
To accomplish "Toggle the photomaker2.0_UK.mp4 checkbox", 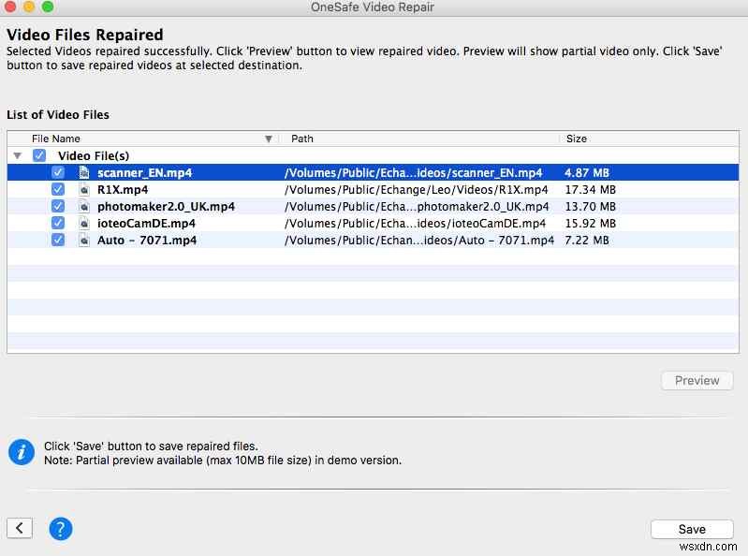I will coord(58,207).
